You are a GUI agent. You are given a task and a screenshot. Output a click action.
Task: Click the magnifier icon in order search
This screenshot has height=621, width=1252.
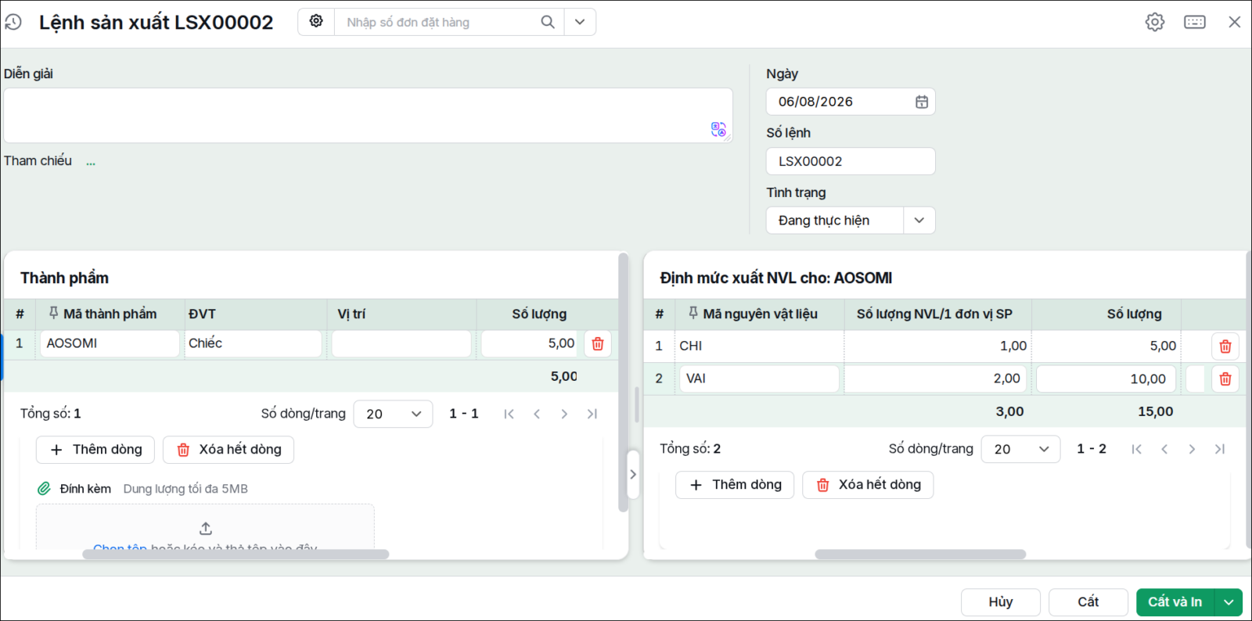pyautogui.click(x=548, y=22)
